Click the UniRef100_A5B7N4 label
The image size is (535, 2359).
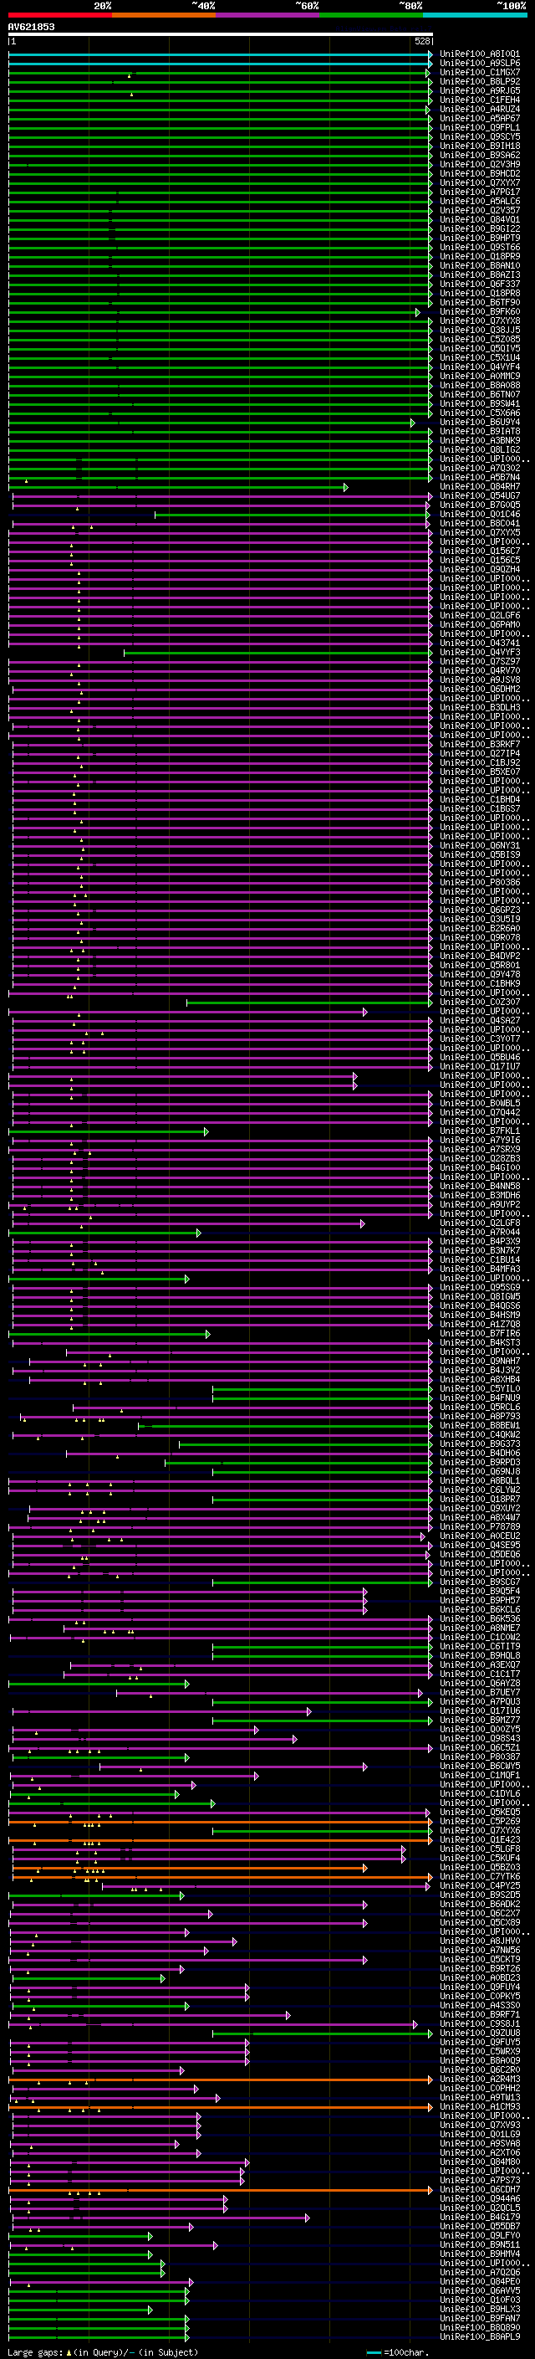(x=479, y=478)
